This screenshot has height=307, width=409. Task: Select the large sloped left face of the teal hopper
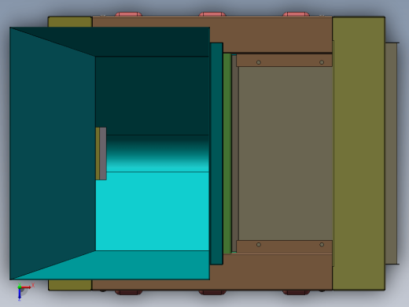tap(53, 153)
